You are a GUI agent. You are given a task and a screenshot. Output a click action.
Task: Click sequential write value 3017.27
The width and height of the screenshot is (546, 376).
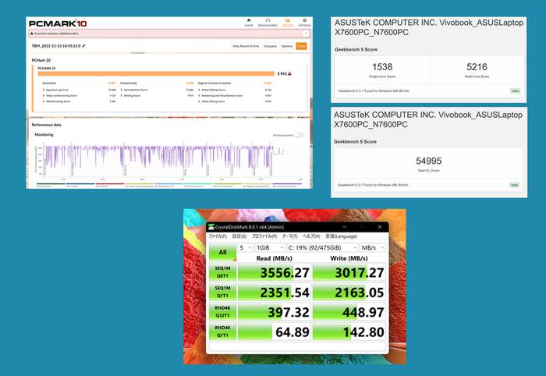point(360,272)
